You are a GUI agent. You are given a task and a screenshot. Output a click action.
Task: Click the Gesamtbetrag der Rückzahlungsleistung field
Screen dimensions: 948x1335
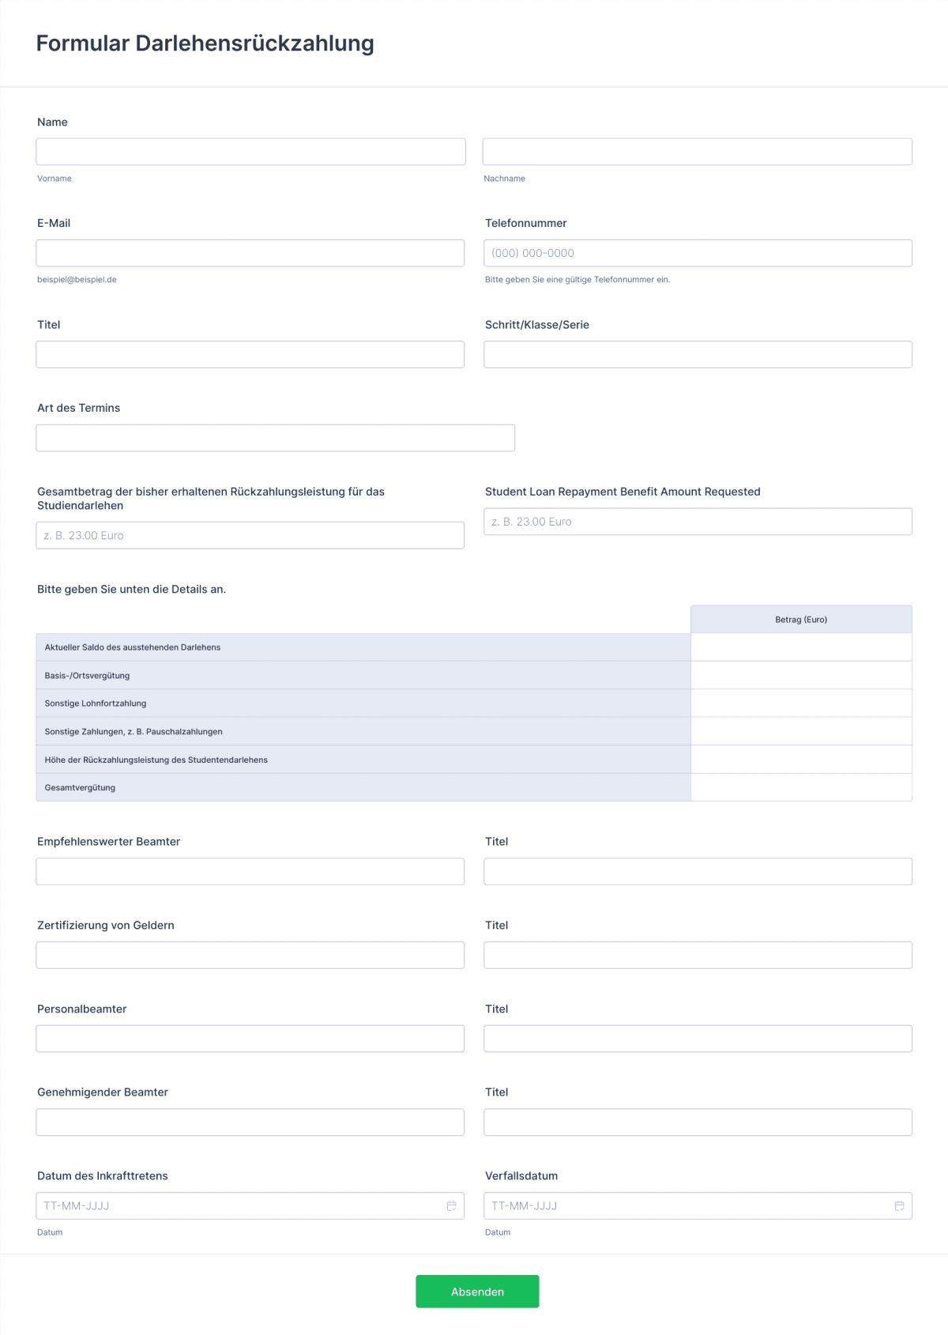point(250,535)
